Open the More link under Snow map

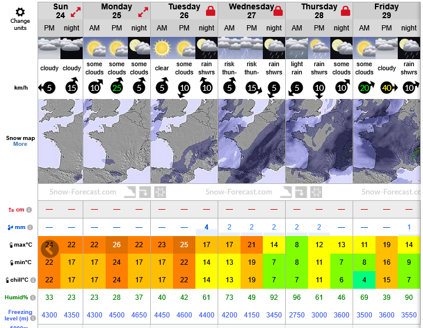point(20,144)
